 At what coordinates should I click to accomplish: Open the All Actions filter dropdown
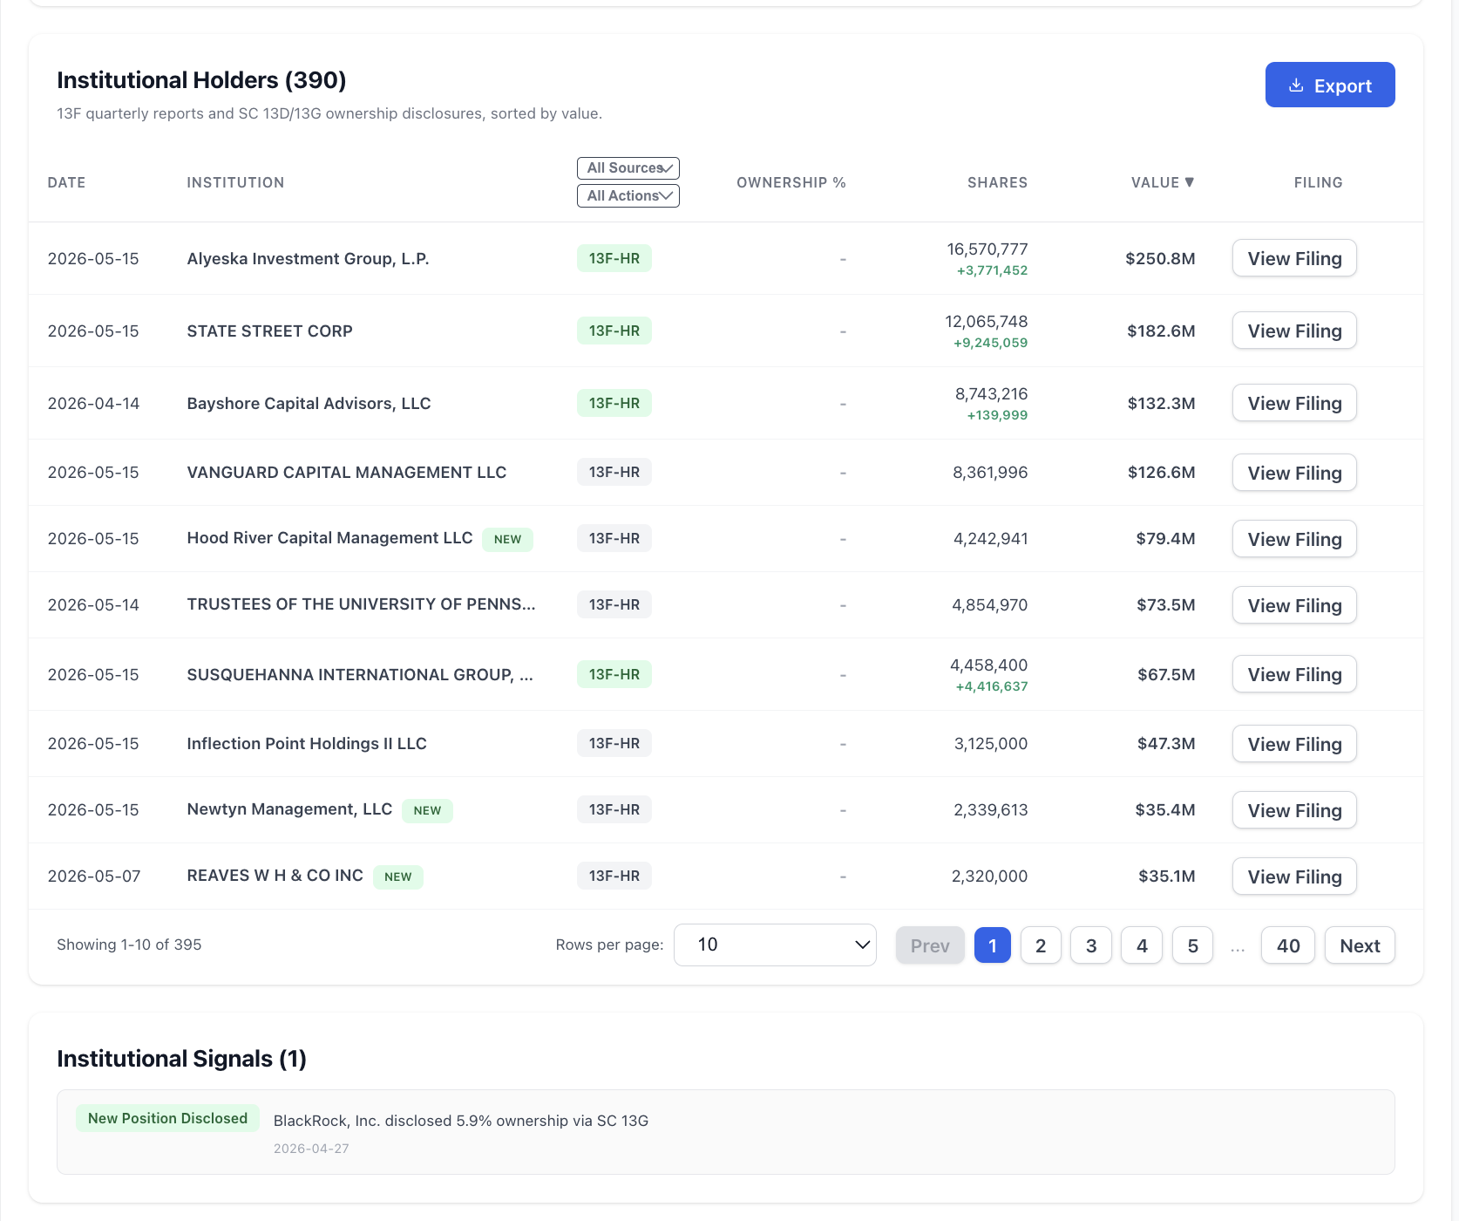click(x=628, y=195)
